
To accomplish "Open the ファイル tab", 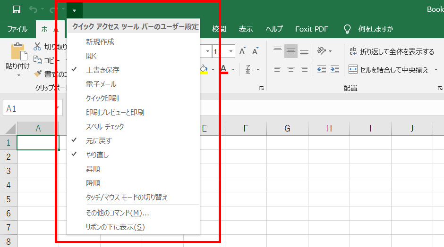I will pyautogui.click(x=17, y=29).
